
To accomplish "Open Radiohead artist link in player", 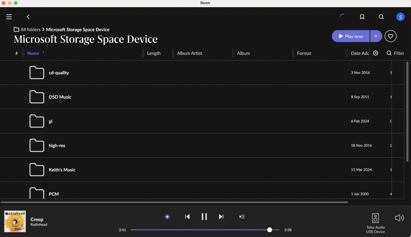I will [39, 225].
